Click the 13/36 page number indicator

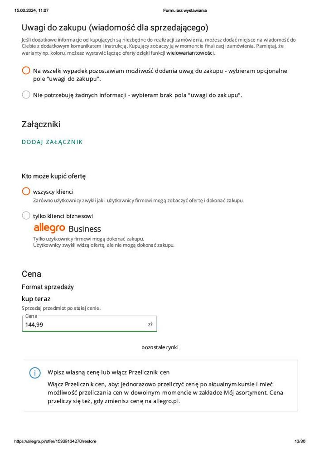coord(300,441)
